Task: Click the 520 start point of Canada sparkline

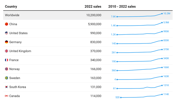Action: [x=121, y=97]
